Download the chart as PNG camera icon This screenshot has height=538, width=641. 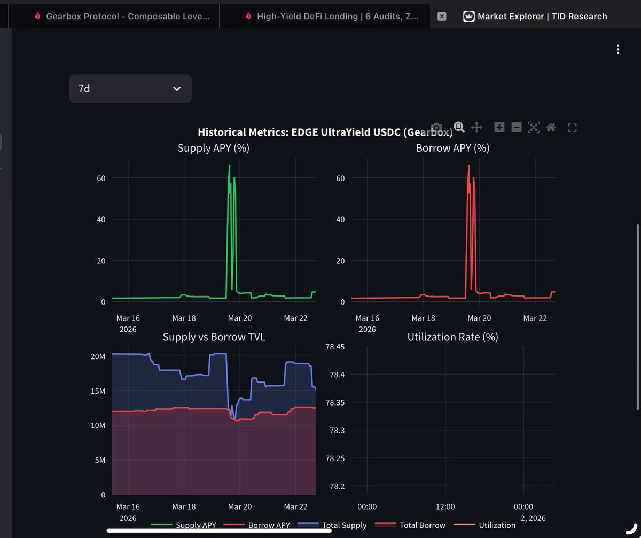pyautogui.click(x=436, y=127)
